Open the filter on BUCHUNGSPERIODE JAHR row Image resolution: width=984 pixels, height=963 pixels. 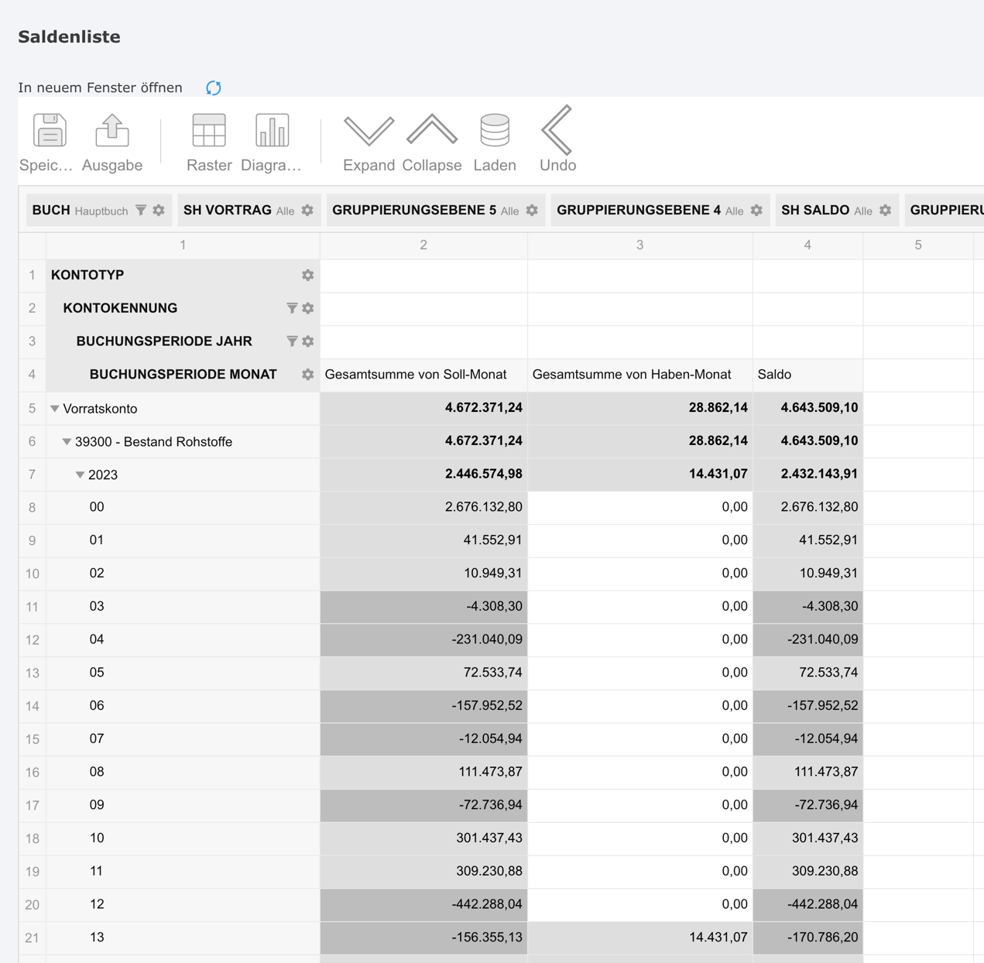pos(292,341)
